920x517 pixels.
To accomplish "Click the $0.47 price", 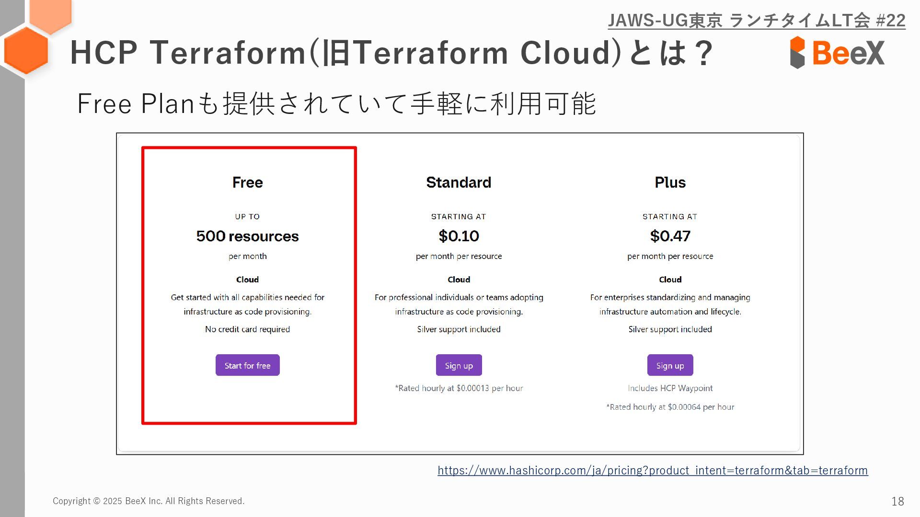I will 670,236.
